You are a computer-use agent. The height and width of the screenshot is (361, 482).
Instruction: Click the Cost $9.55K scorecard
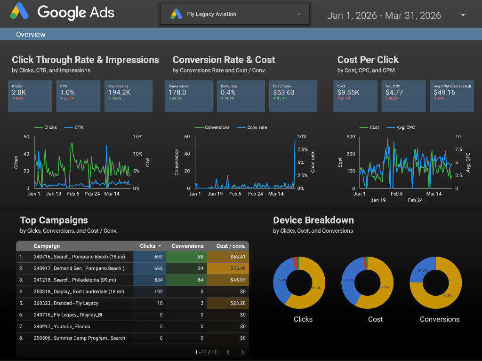click(x=355, y=96)
